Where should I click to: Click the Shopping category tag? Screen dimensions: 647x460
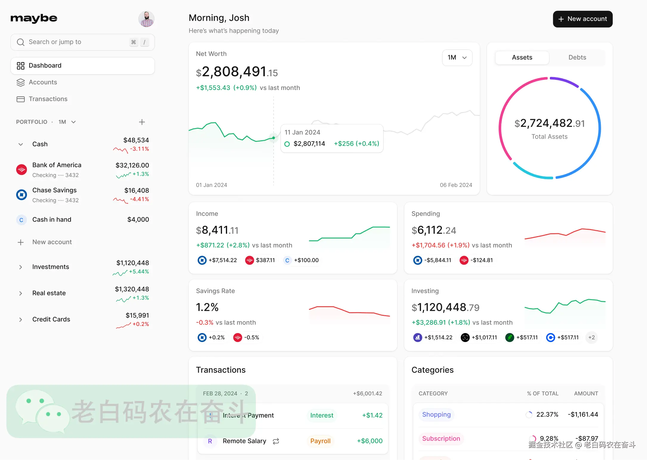tap(436, 414)
